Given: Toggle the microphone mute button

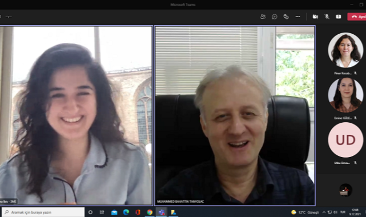Looking at the screenshot, I should tap(327, 17).
